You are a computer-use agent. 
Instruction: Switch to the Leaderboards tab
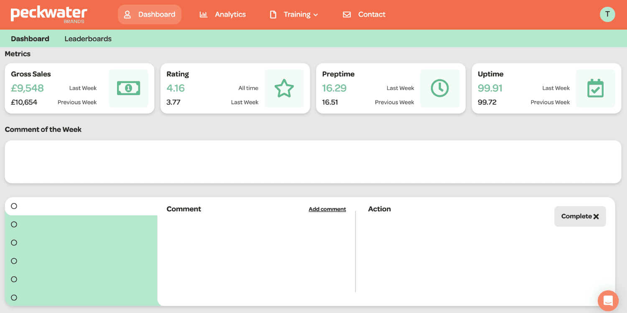click(88, 39)
